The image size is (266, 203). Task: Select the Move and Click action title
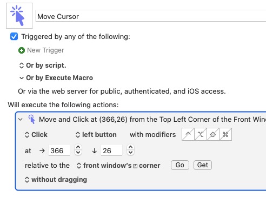click(x=152, y=120)
